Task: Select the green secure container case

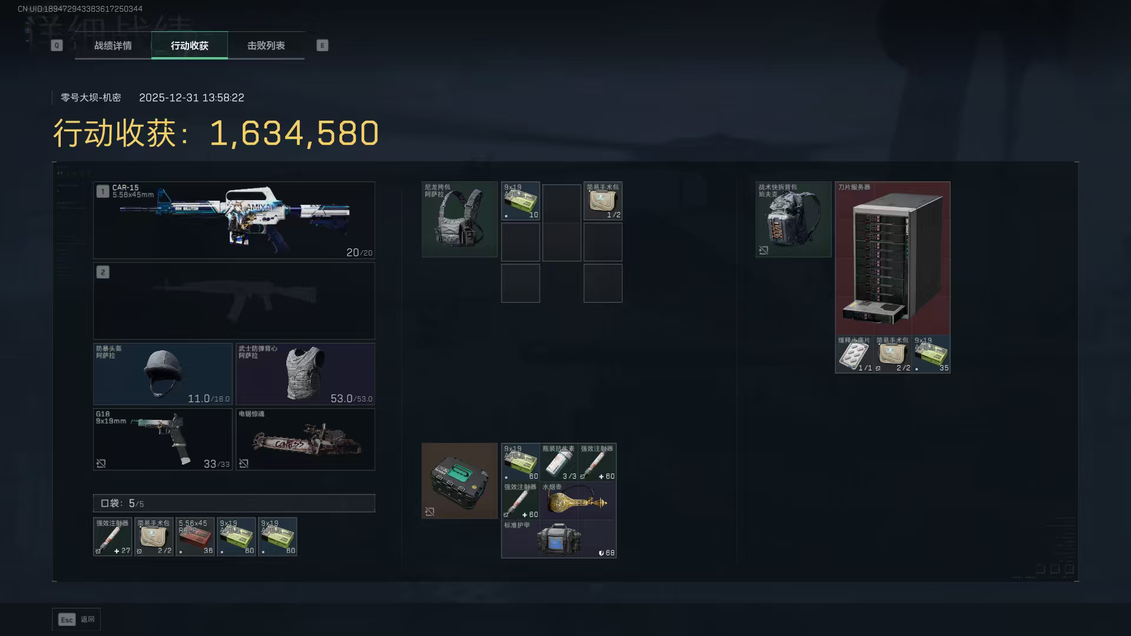Action: tap(459, 481)
